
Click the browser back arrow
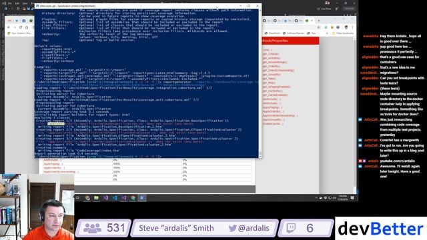[9, 27]
